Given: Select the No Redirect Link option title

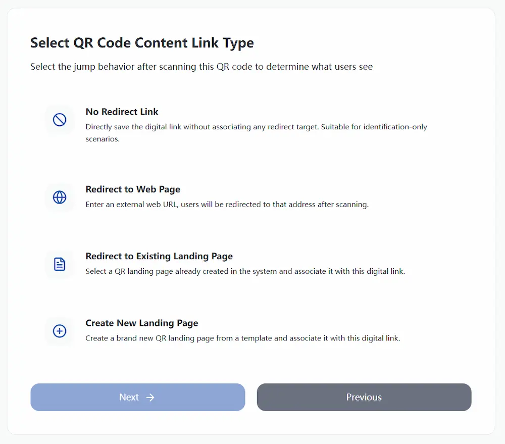Looking at the screenshot, I should pyautogui.click(x=122, y=112).
